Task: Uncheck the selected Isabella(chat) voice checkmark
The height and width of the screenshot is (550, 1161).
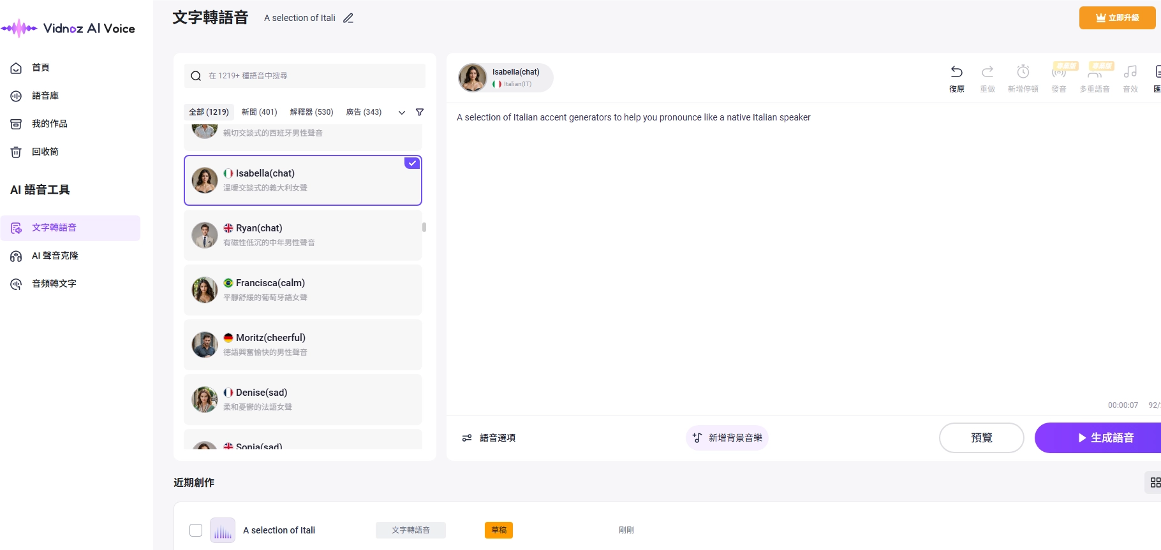Action: point(412,163)
